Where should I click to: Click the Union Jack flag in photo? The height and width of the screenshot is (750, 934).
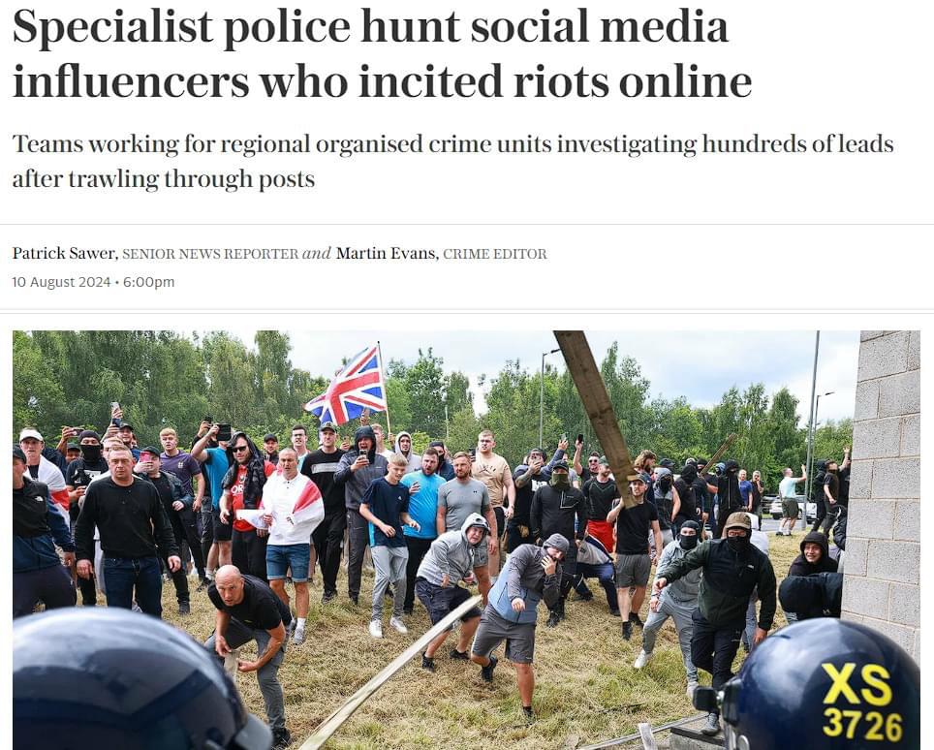(347, 386)
